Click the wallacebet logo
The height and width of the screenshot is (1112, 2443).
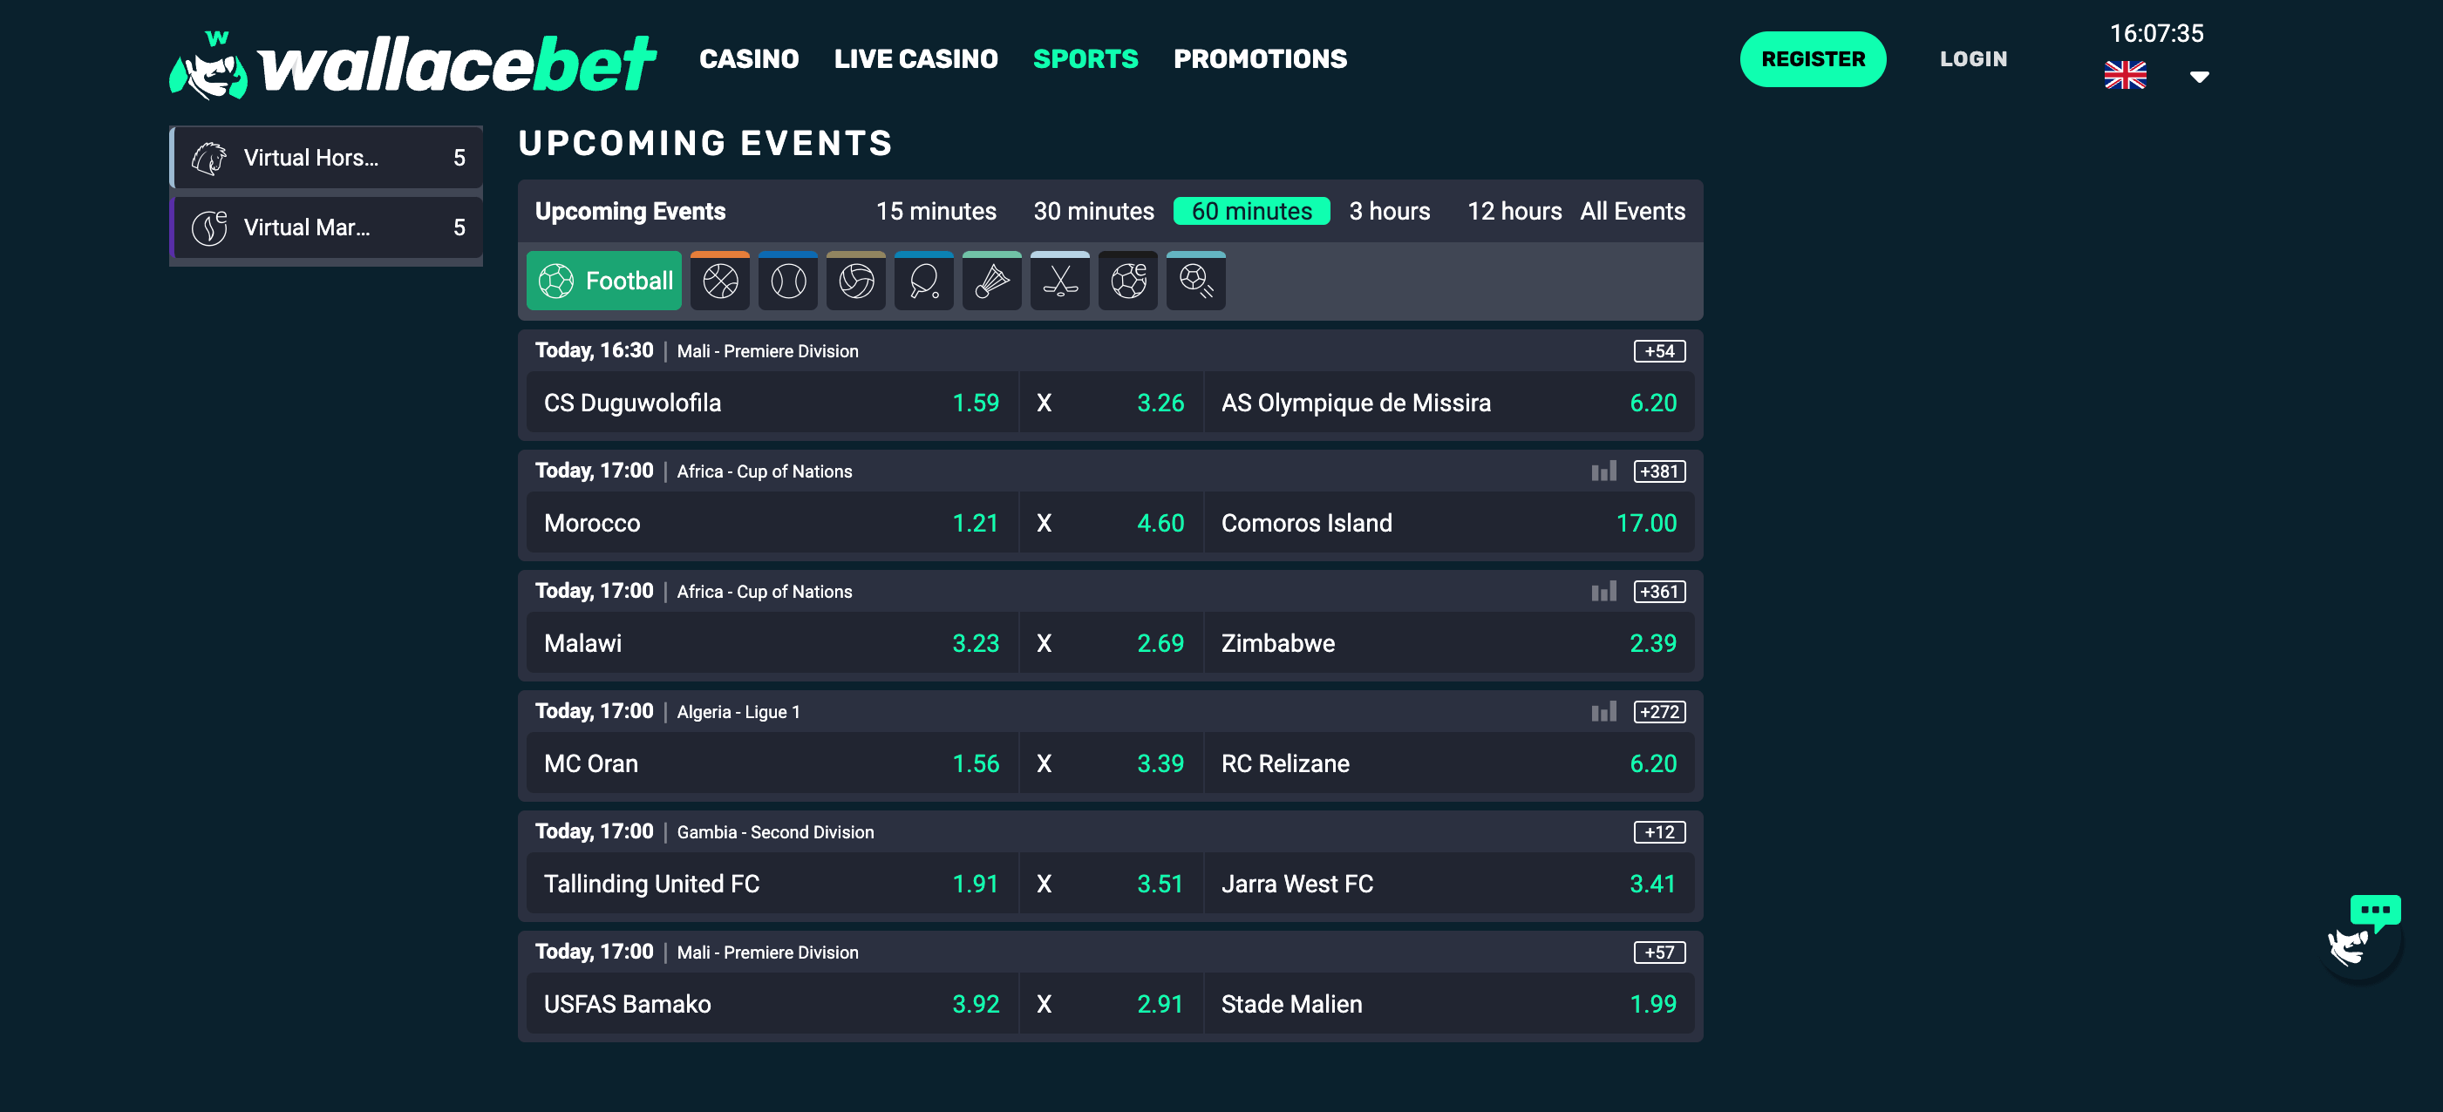[412, 64]
